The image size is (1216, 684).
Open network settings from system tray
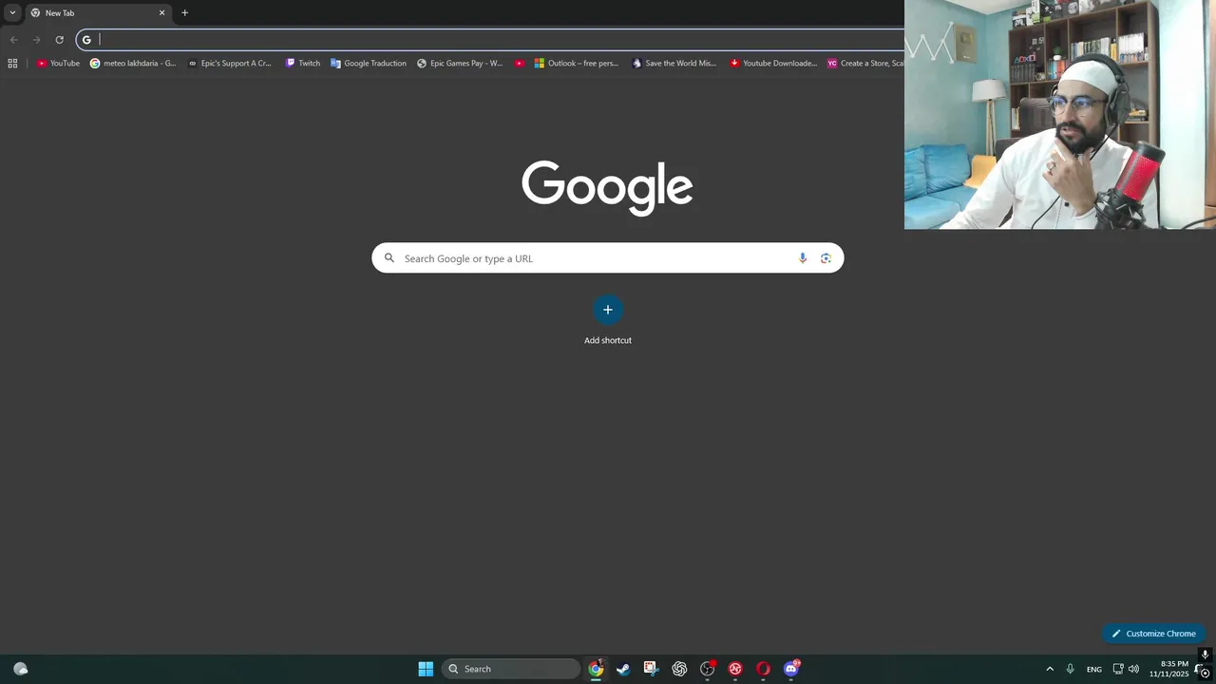[1118, 669]
